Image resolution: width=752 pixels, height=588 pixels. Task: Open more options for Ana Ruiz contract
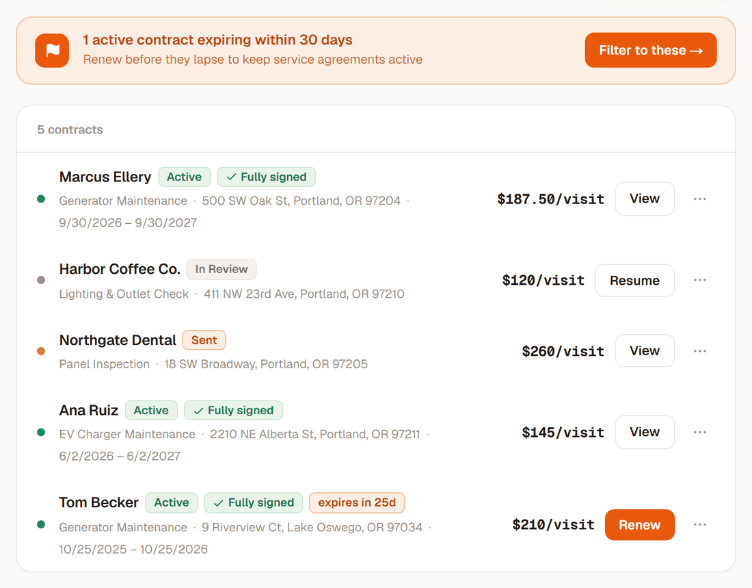point(700,433)
